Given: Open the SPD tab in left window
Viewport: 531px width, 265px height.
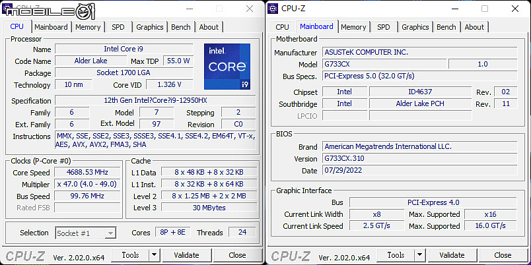Looking at the screenshot, I should (118, 27).
